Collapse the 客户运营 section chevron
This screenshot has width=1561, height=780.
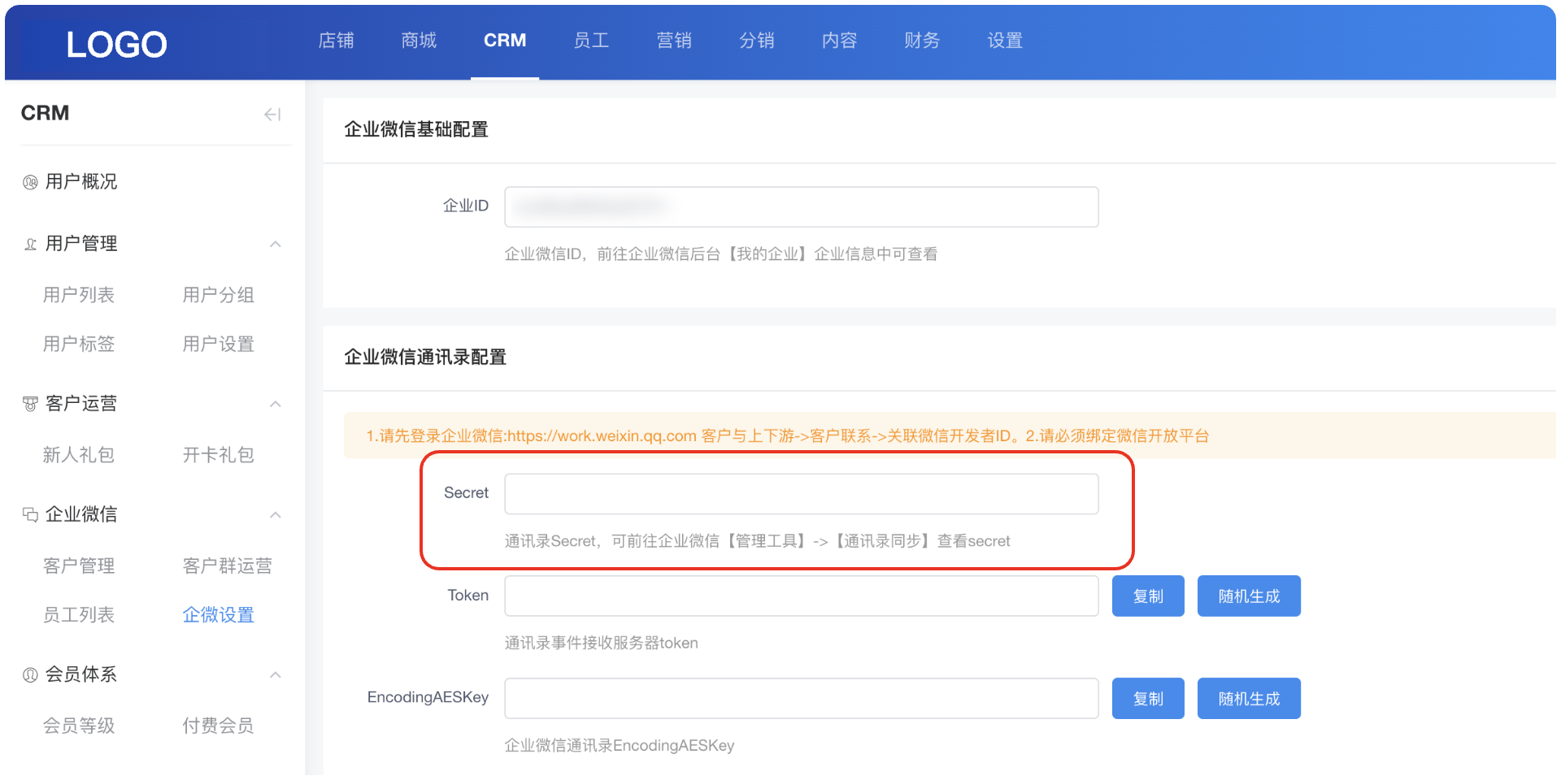click(x=276, y=404)
